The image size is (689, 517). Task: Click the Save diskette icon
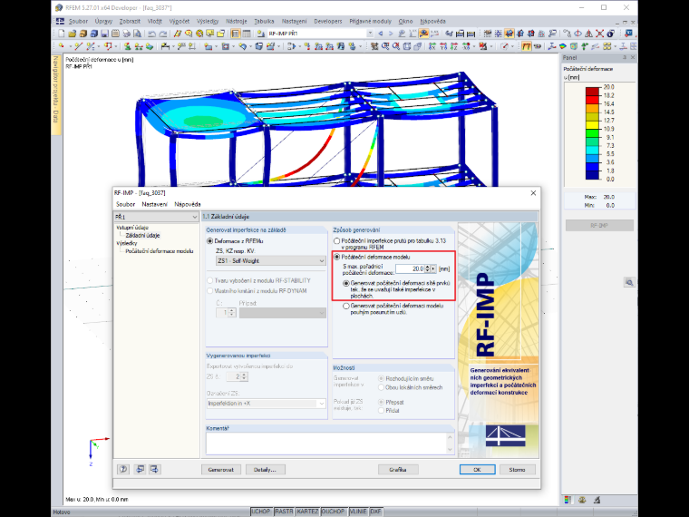coord(104,34)
